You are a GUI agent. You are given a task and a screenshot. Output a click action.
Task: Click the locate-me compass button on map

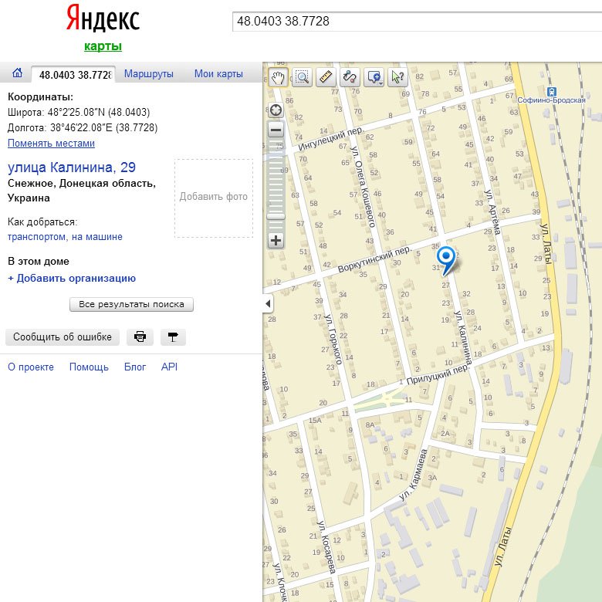point(276,110)
